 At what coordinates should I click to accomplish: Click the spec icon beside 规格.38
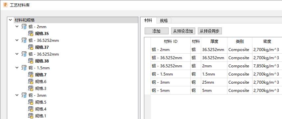31,61
